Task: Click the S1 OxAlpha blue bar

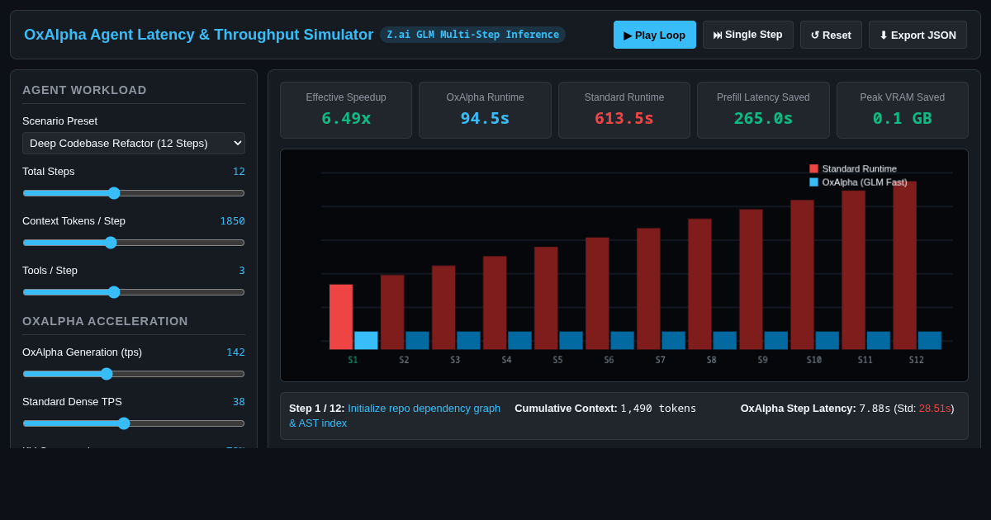Action: pyautogui.click(x=366, y=340)
